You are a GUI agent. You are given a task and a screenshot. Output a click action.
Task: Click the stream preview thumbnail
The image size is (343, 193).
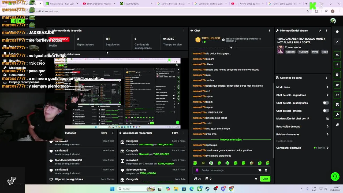[117, 93]
